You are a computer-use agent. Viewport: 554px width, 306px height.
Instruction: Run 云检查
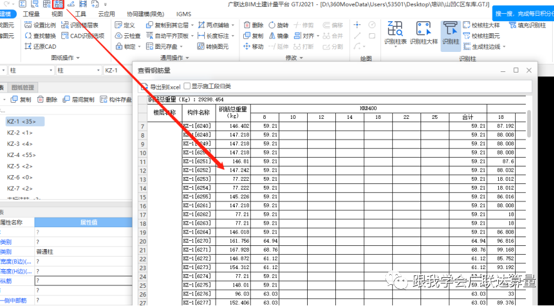pos(128,36)
